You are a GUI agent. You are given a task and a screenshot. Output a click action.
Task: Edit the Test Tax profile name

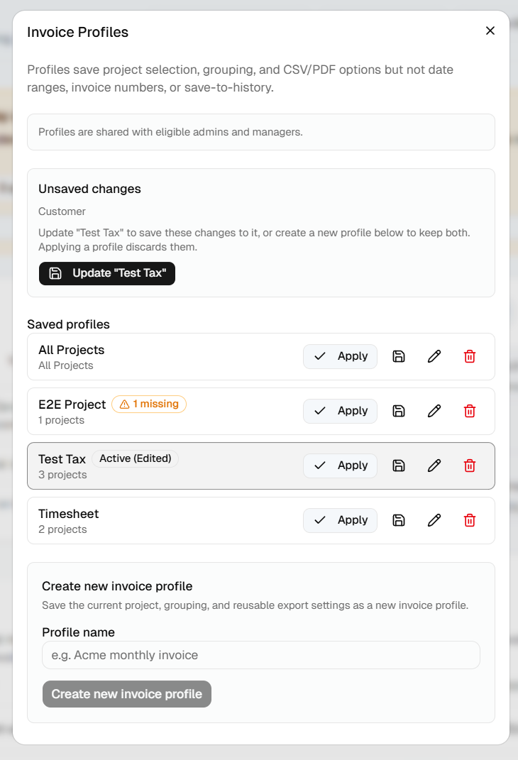click(434, 466)
